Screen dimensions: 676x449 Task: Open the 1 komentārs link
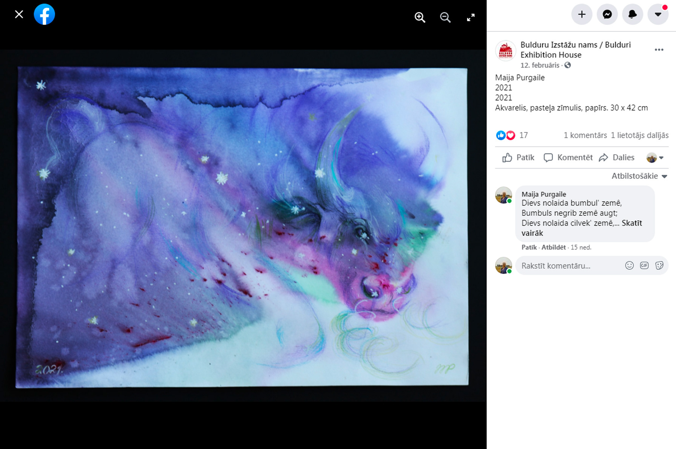click(585, 135)
